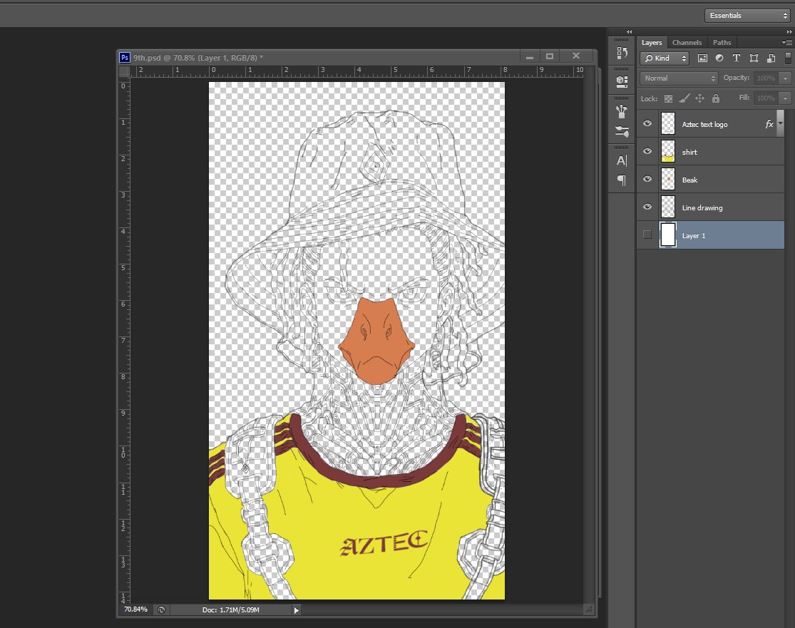795x628 pixels.
Task: Click the Doc: 1.71M/5.09M status text
Action: [x=231, y=609]
